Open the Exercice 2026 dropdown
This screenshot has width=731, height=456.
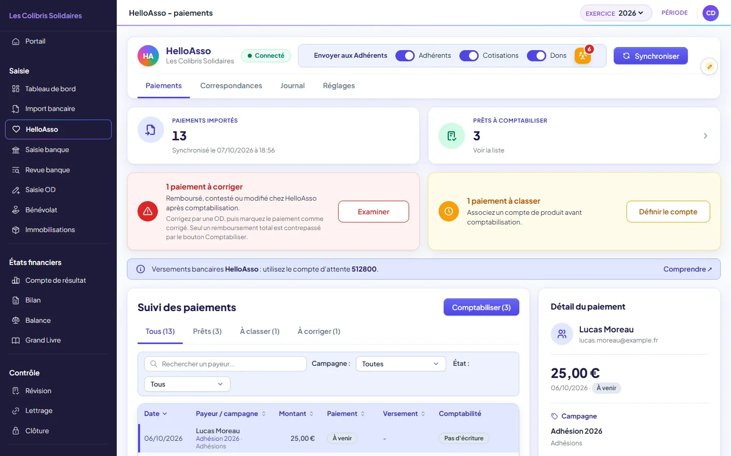(616, 13)
